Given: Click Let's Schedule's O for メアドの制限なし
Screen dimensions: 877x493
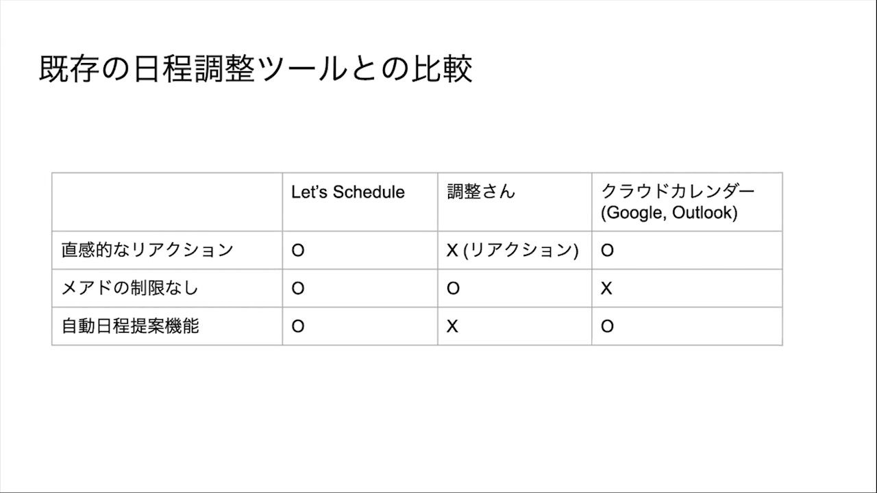Looking at the screenshot, I should pyautogui.click(x=297, y=288).
